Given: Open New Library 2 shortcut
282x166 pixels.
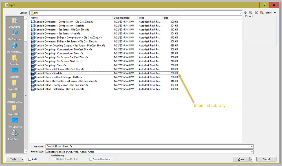Looking at the screenshot, I should pos(15,123).
